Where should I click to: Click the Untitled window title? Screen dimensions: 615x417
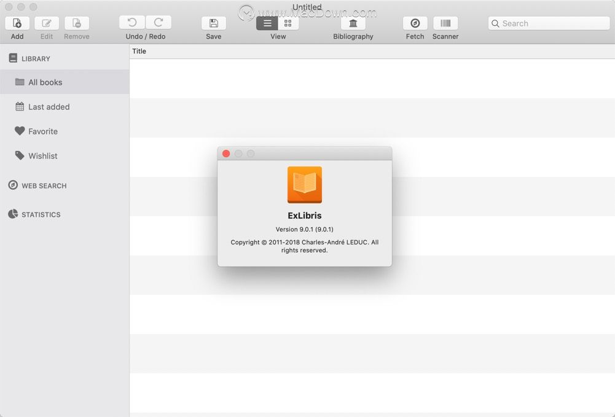pos(307,7)
